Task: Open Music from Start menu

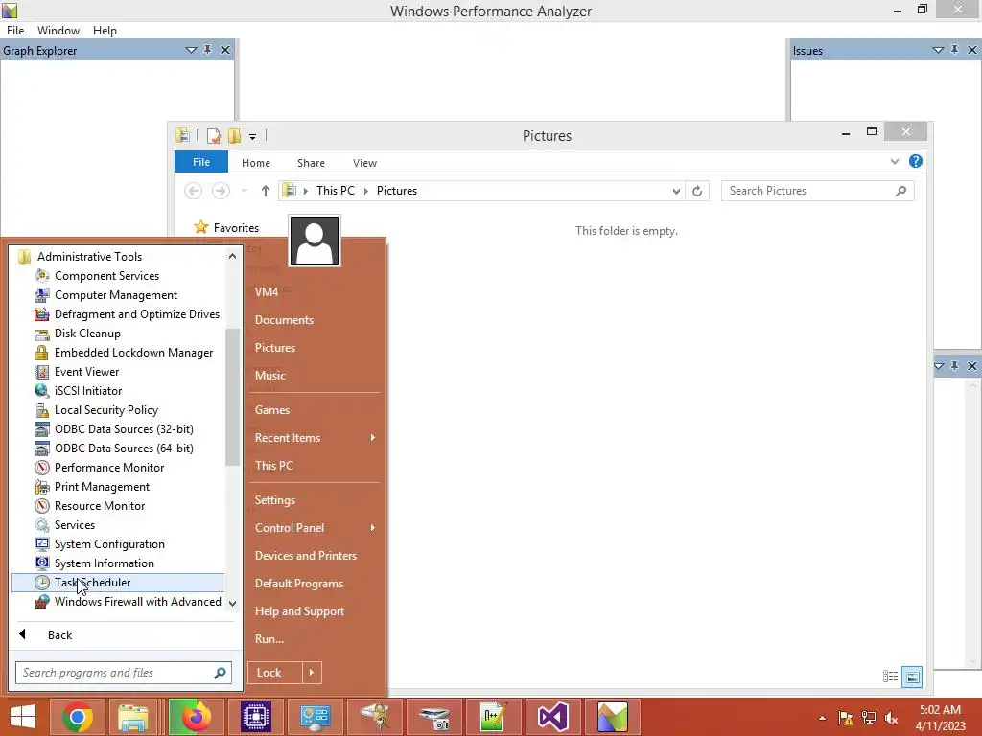Action: coord(269,376)
